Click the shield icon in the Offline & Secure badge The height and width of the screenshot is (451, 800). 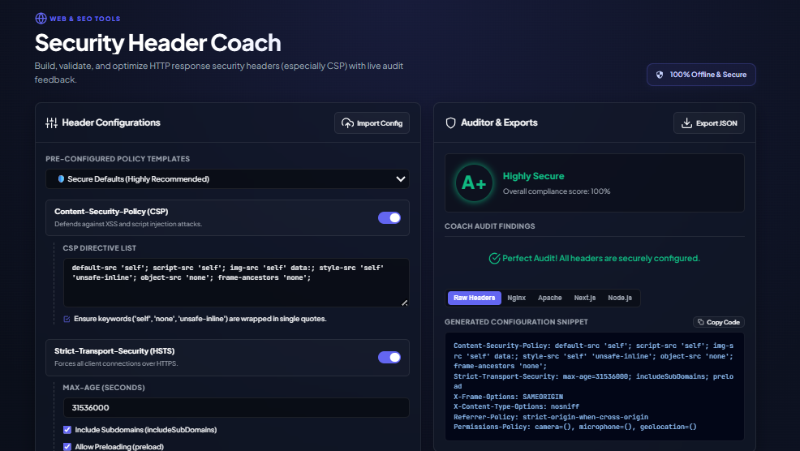pyautogui.click(x=659, y=75)
